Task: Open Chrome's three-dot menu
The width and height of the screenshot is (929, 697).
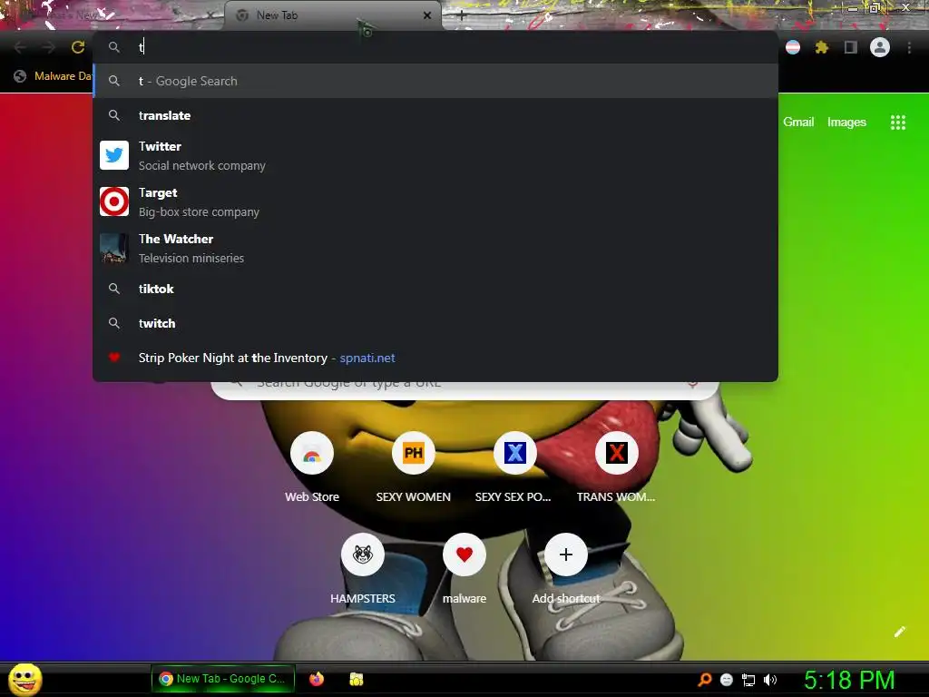Action: pyautogui.click(x=909, y=47)
